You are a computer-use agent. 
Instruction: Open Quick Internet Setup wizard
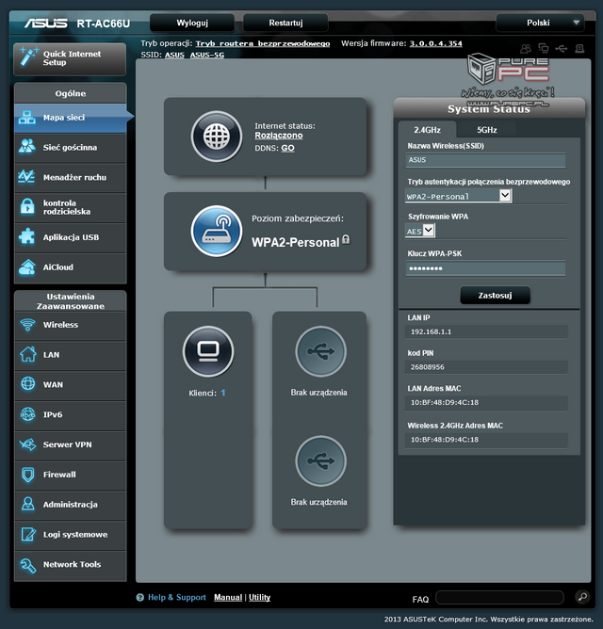pos(70,59)
